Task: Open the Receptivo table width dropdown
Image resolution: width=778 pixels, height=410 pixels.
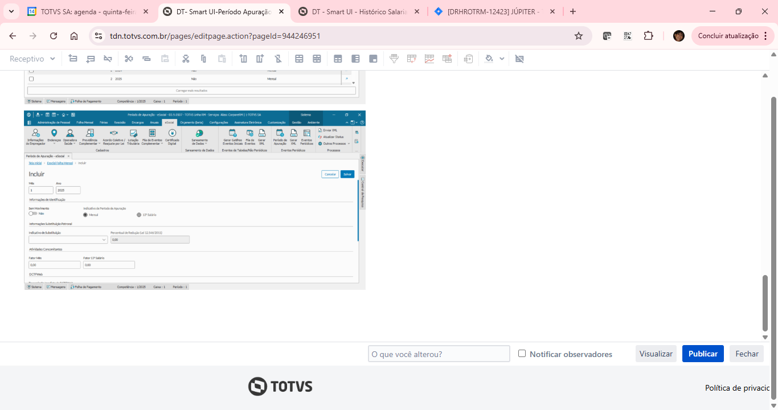Action: (32, 59)
